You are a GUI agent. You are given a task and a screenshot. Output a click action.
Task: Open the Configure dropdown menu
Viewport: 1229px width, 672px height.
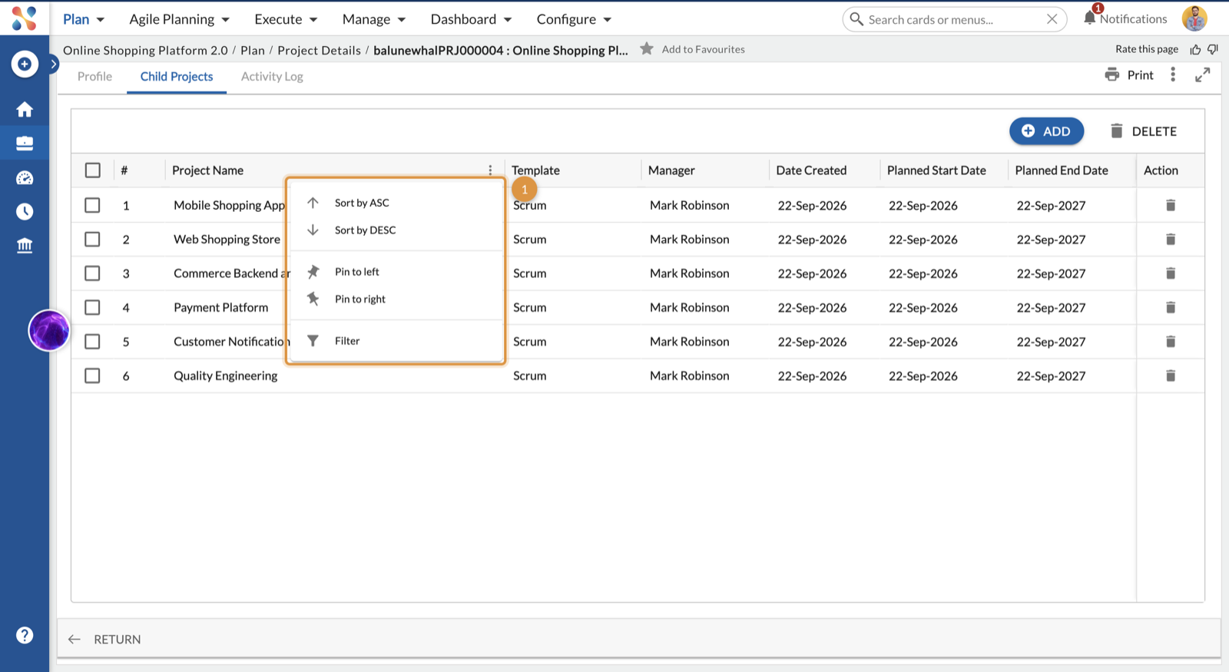[574, 19]
